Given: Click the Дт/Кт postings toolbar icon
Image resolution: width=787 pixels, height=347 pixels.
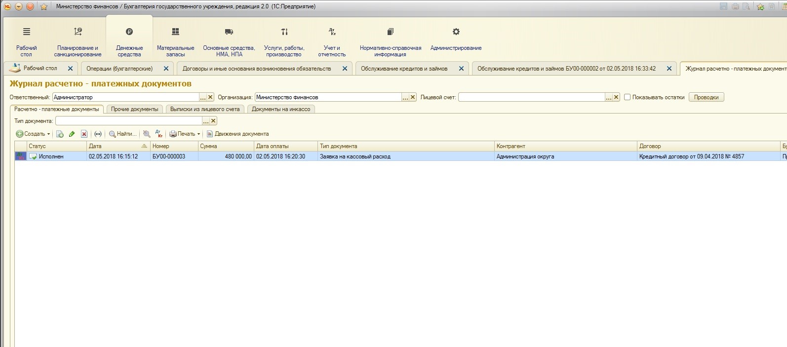Looking at the screenshot, I should [x=159, y=134].
